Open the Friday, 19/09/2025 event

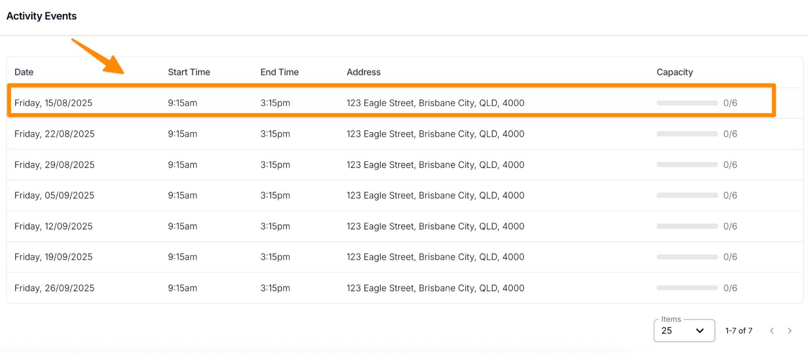click(53, 257)
